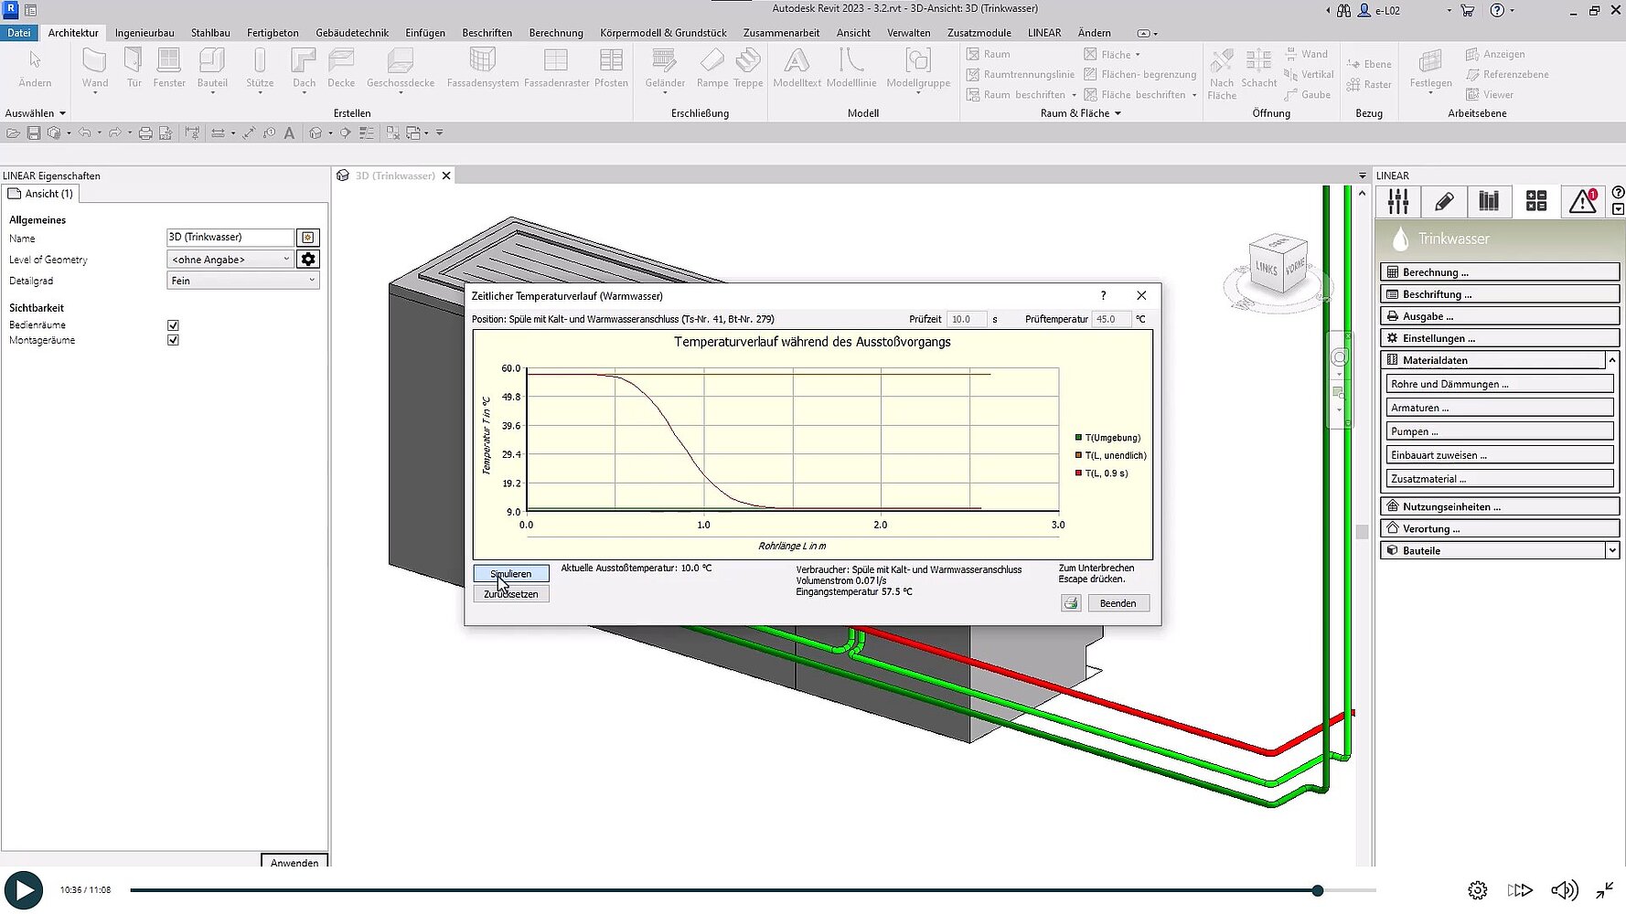1626x914 pixels.
Task: Click the gear icon beside Level of Geometry
Action: coord(308,260)
